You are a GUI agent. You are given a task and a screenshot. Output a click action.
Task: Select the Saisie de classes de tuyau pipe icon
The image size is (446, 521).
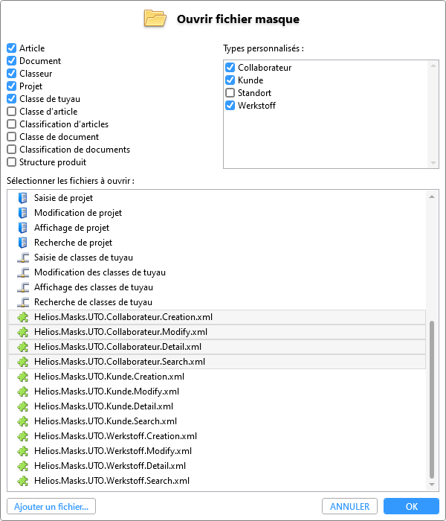[x=23, y=258]
